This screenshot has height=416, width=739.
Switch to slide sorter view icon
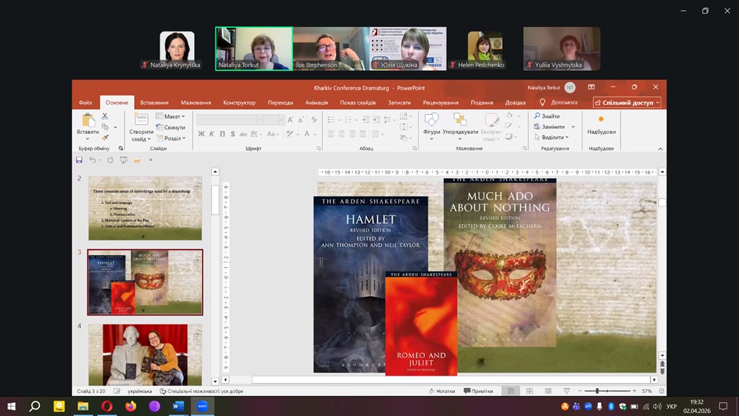(x=529, y=391)
